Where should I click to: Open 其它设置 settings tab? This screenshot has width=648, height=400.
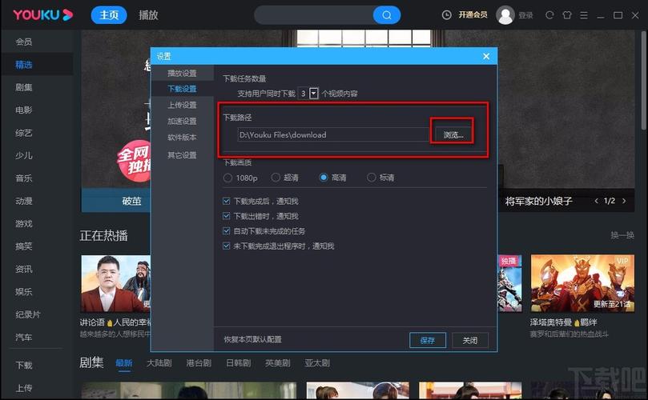click(183, 155)
